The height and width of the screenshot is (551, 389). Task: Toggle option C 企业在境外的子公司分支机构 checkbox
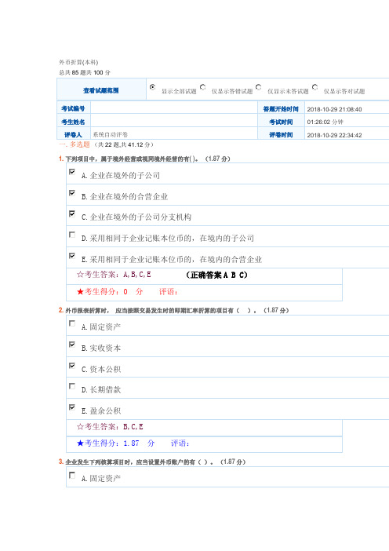(72, 213)
